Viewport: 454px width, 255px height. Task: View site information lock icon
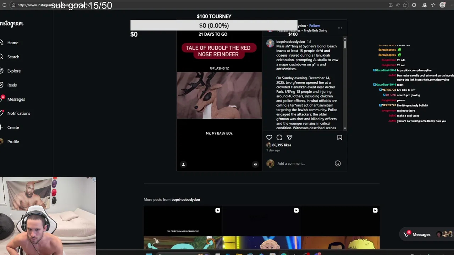pyautogui.click(x=13, y=5)
